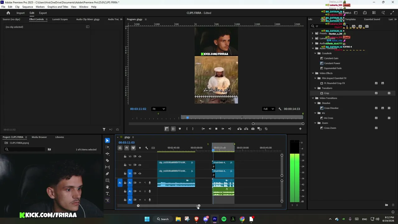Export a frame with the camera icon
This screenshot has height=224, width=398.
tap(253, 129)
